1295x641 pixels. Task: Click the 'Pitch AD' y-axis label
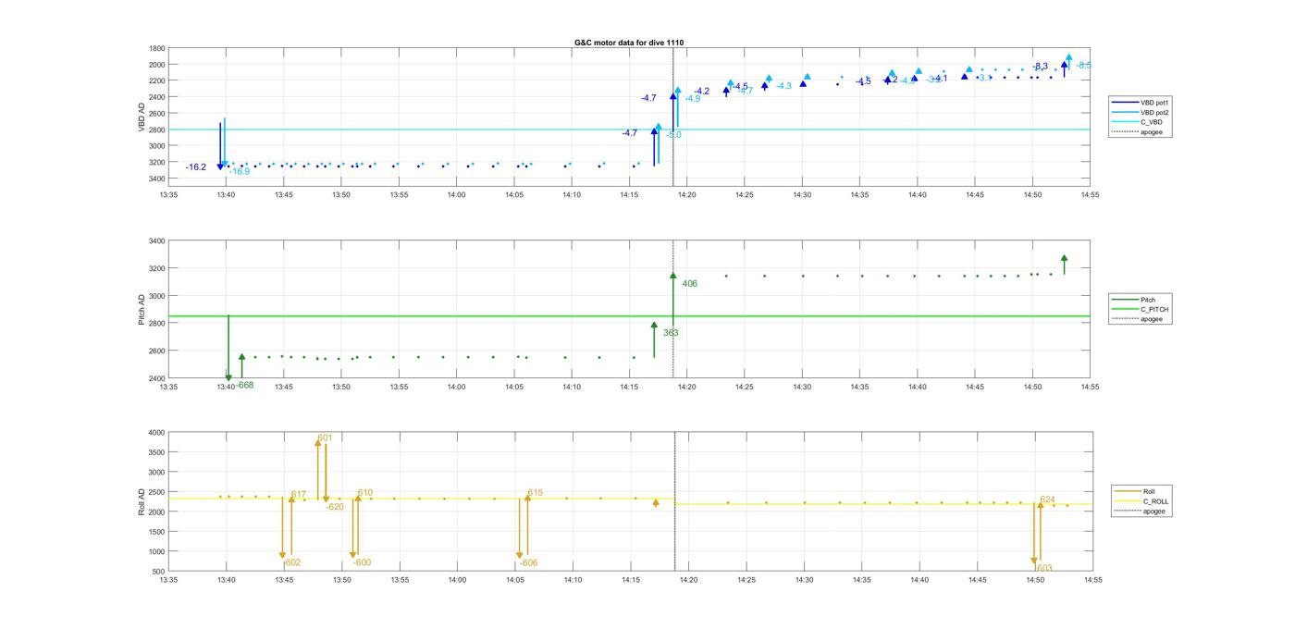tap(142, 310)
